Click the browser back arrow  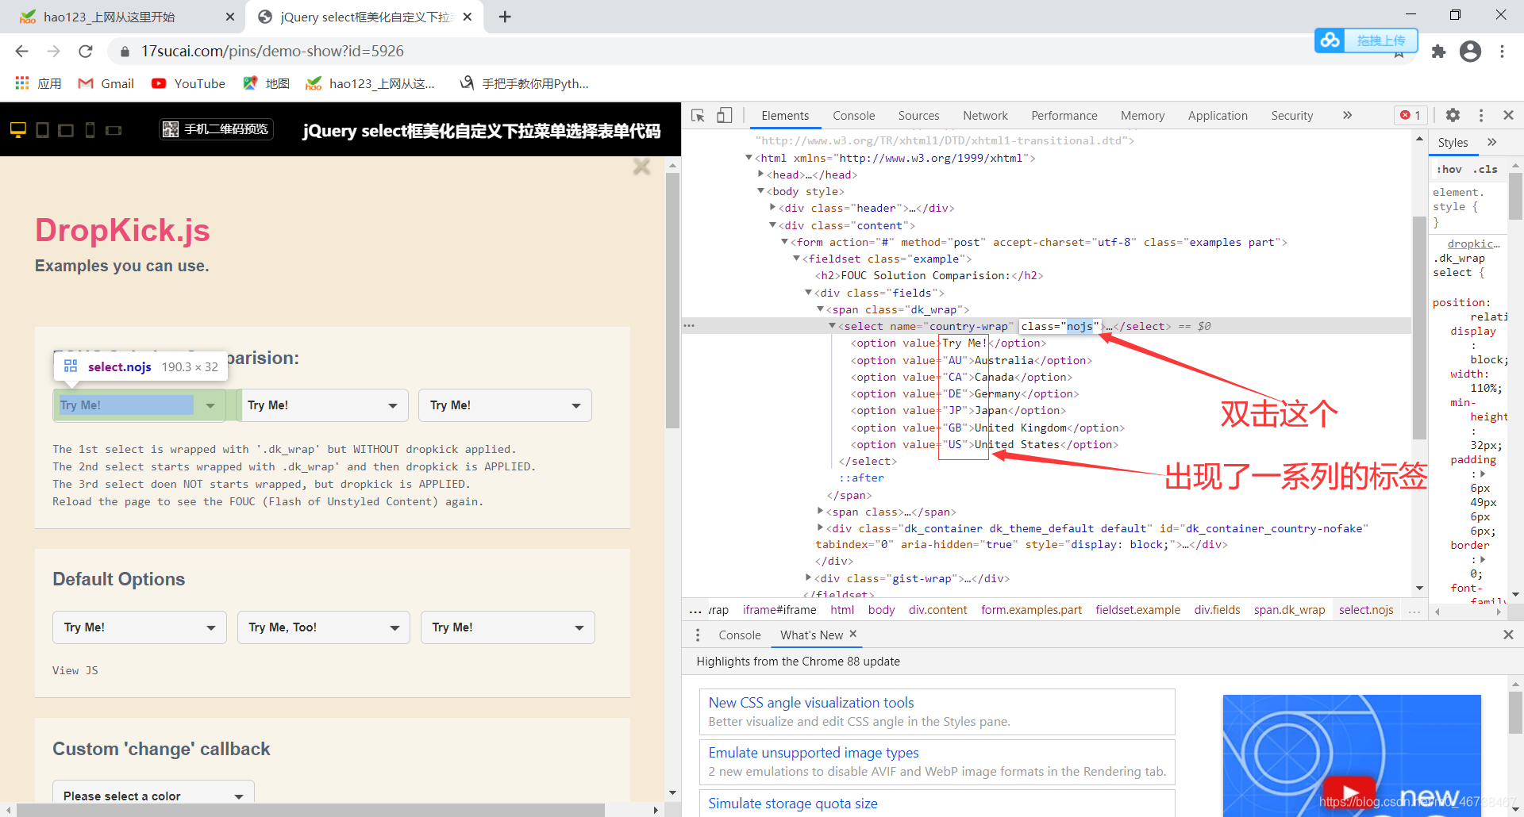coord(21,51)
